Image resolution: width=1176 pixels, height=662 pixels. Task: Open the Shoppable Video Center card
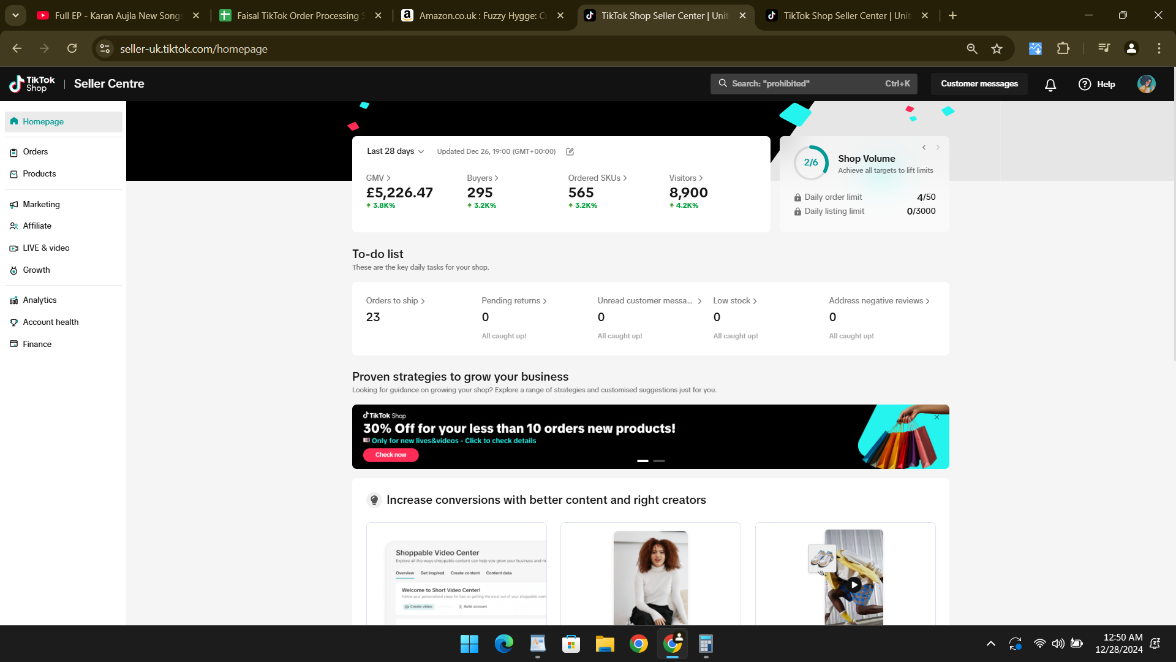point(456,574)
